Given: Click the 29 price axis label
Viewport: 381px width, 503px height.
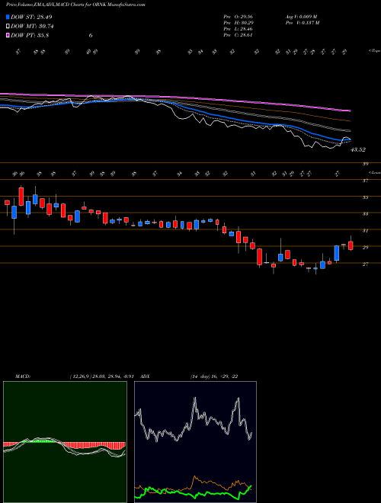Looking at the screenshot, I should [x=365, y=248].
